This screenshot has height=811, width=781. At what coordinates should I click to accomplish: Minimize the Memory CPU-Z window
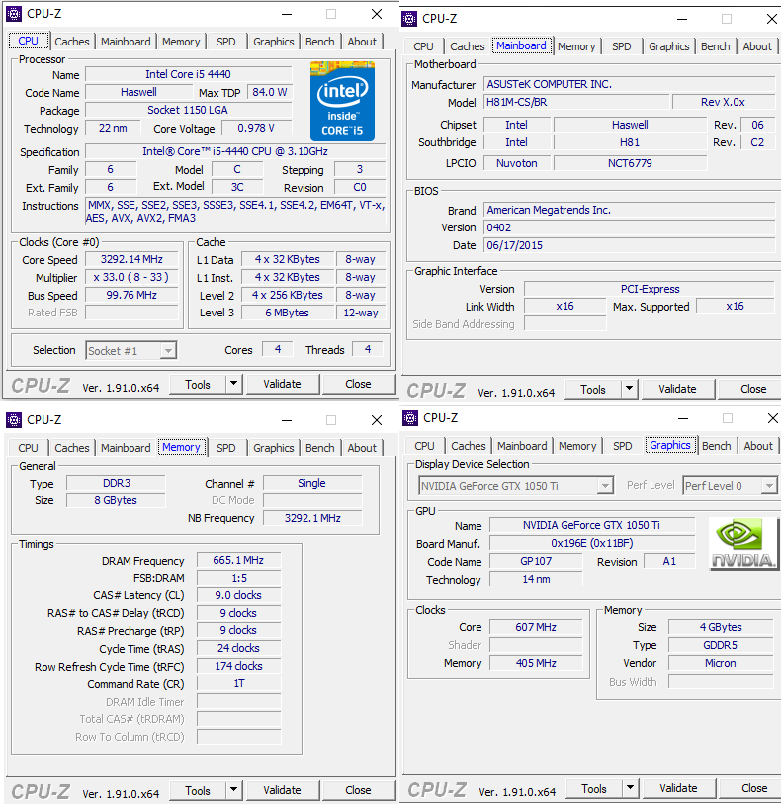pos(287,420)
